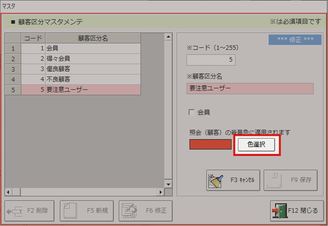Select the 得々会員 row

(x=81, y=59)
